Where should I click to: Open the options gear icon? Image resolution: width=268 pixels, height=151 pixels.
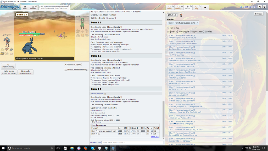coord(264,7)
